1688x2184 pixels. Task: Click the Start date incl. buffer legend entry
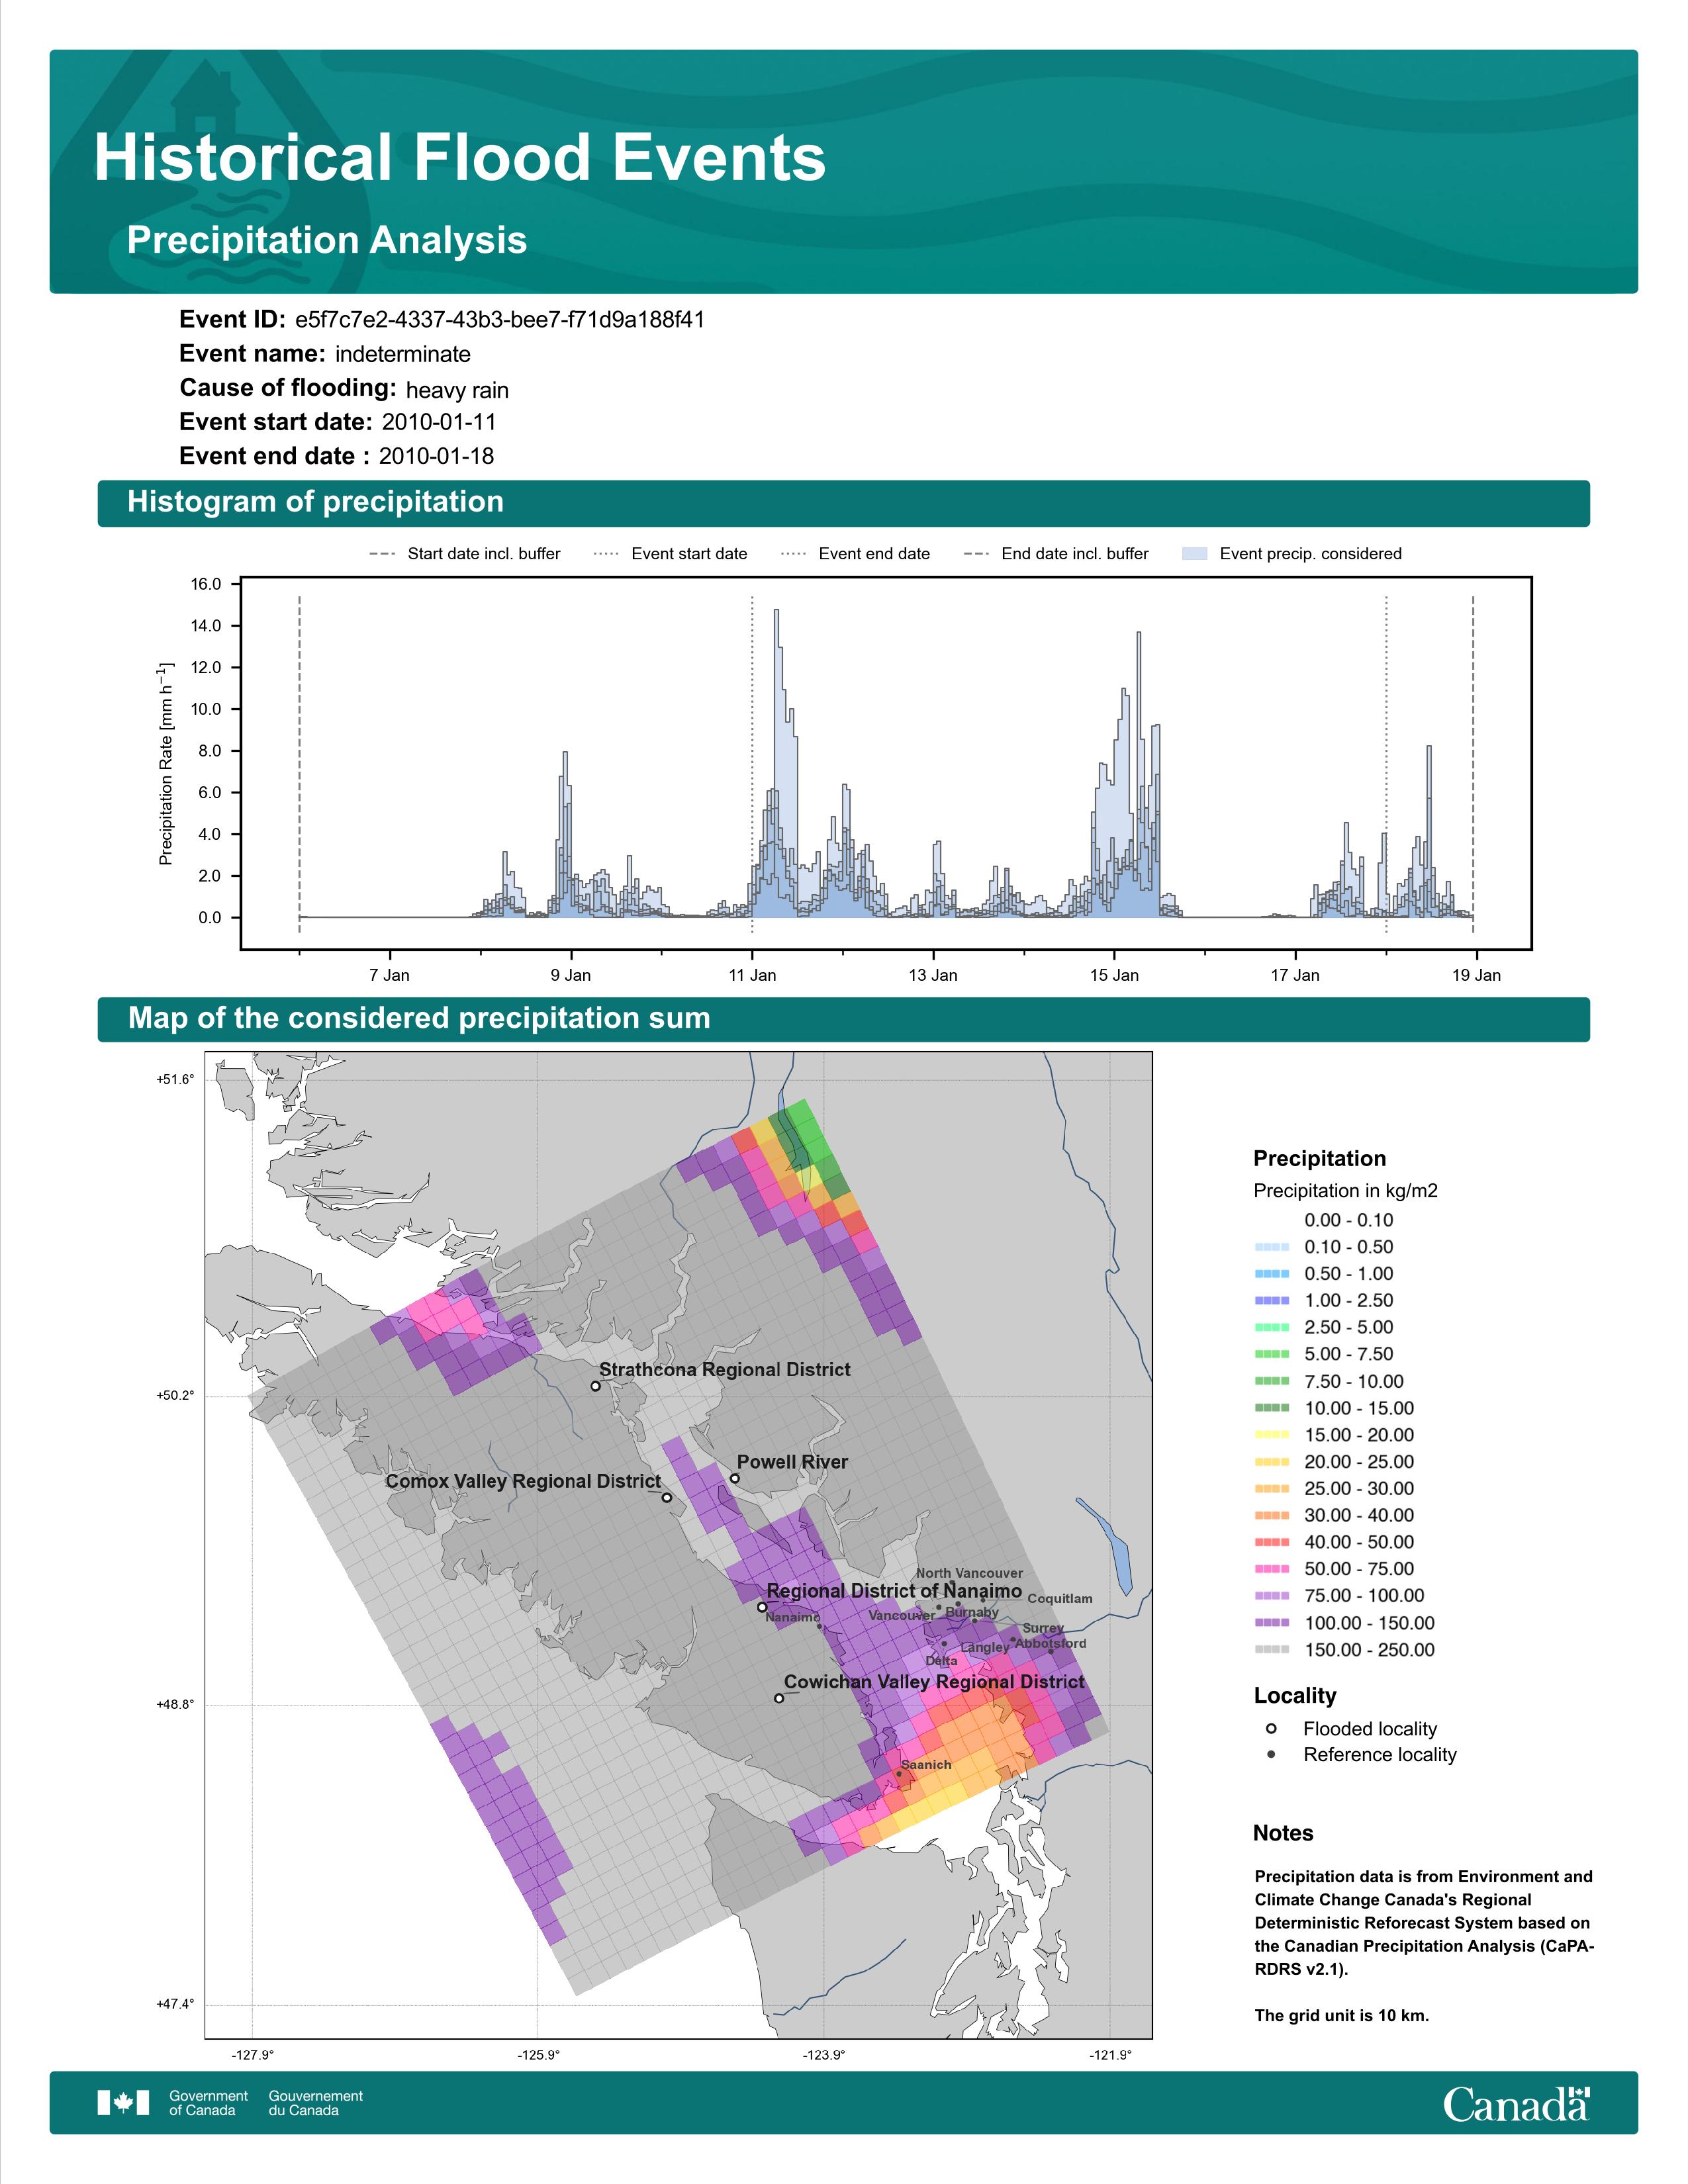(465, 554)
